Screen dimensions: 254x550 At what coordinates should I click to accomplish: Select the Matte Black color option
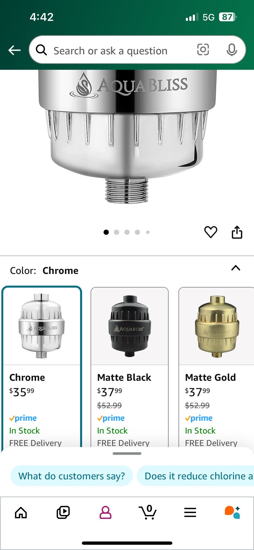pyautogui.click(x=129, y=367)
